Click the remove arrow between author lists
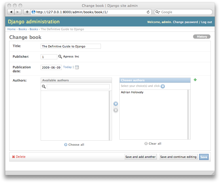 tap(115, 110)
